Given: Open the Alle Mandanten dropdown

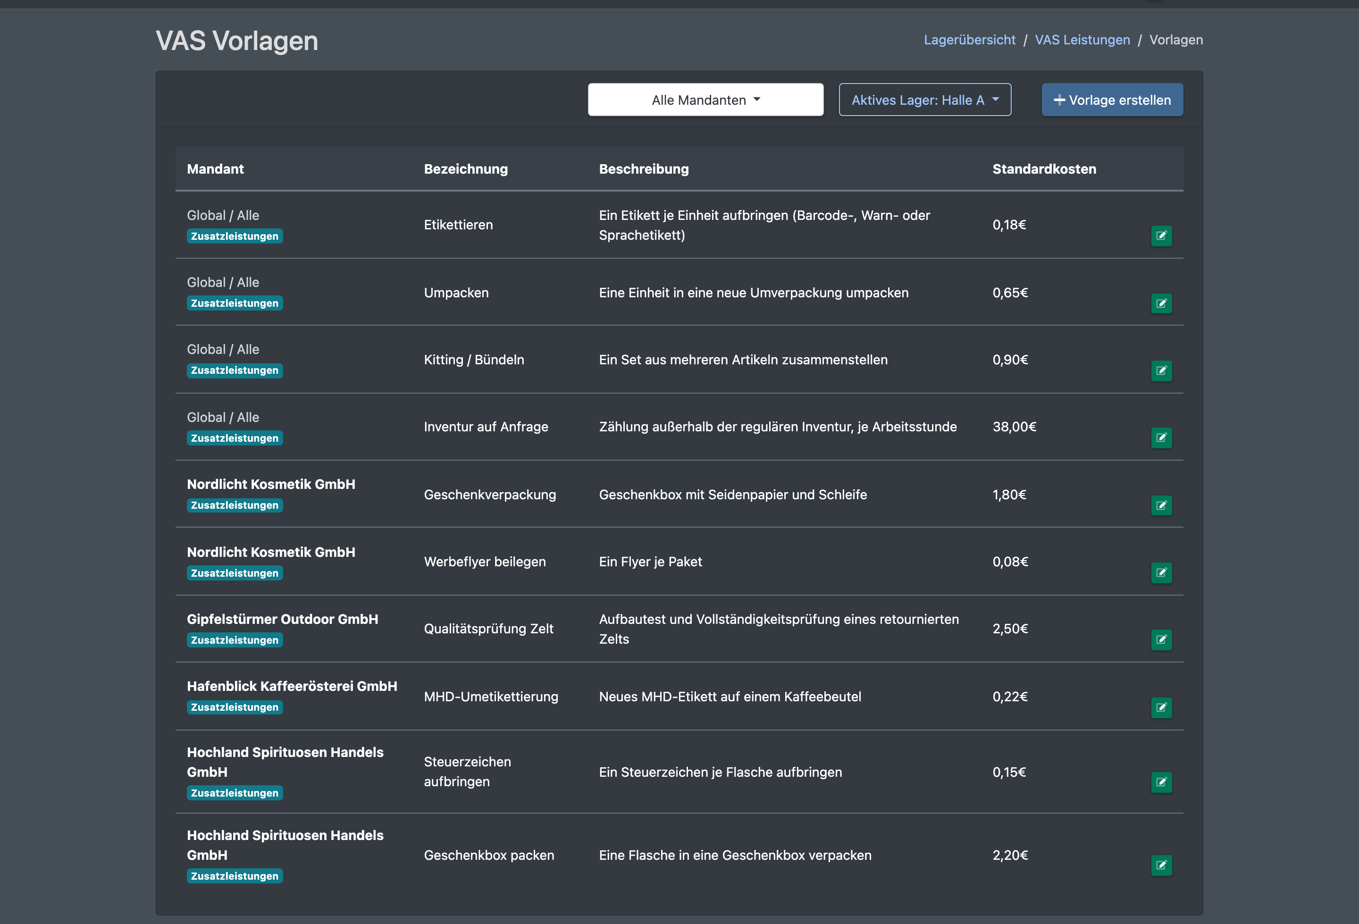Looking at the screenshot, I should pos(705,100).
